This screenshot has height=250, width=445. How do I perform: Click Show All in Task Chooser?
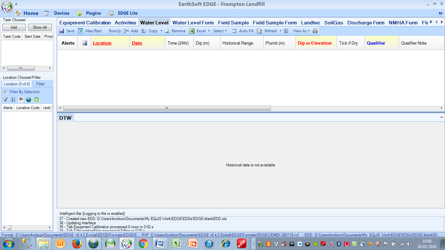40,27
